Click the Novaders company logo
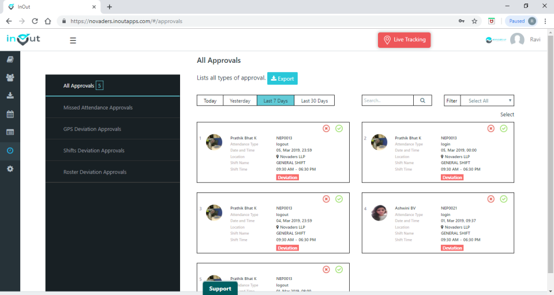554x295 pixels. [x=496, y=40]
